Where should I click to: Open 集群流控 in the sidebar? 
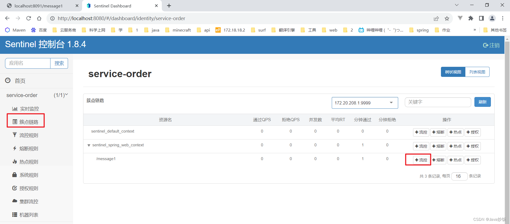[x=25, y=201]
